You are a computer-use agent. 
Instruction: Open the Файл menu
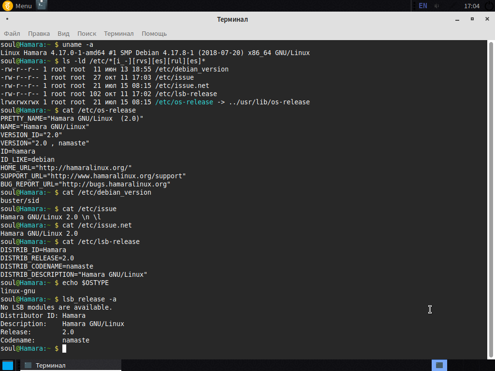coord(12,33)
